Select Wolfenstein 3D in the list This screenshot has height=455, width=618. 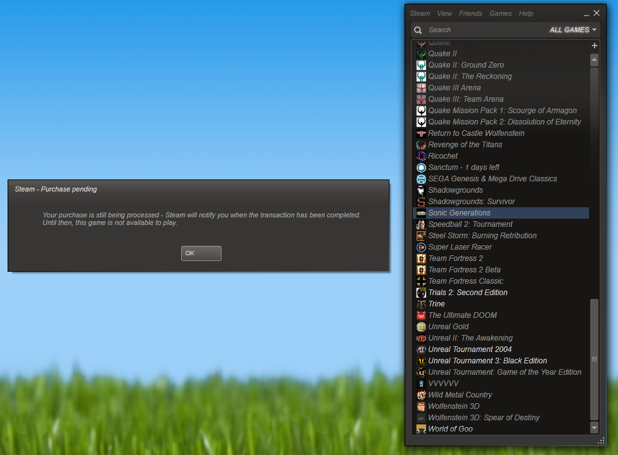pyautogui.click(x=501, y=406)
